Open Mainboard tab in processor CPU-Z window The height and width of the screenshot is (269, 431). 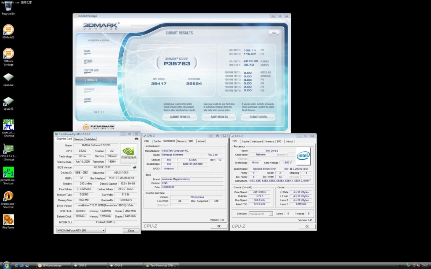(x=257, y=141)
